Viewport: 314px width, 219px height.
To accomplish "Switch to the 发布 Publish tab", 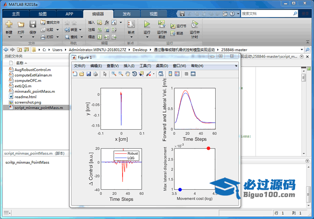I will (x=126, y=14).
